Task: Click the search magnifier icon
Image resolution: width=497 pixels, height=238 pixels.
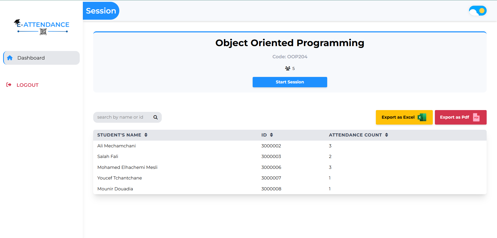Action: click(x=156, y=117)
